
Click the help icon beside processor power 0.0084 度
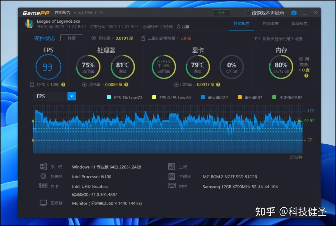point(126,84)
